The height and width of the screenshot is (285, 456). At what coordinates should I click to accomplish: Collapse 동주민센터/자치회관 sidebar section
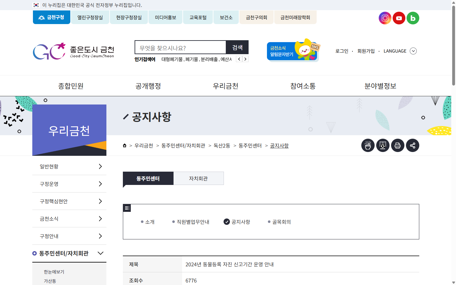(x=69, y=253)
